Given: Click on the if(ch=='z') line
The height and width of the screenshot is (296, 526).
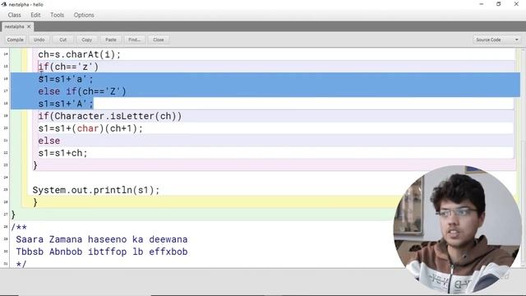Looking at the screenshot, I should [x=68, y=67].
